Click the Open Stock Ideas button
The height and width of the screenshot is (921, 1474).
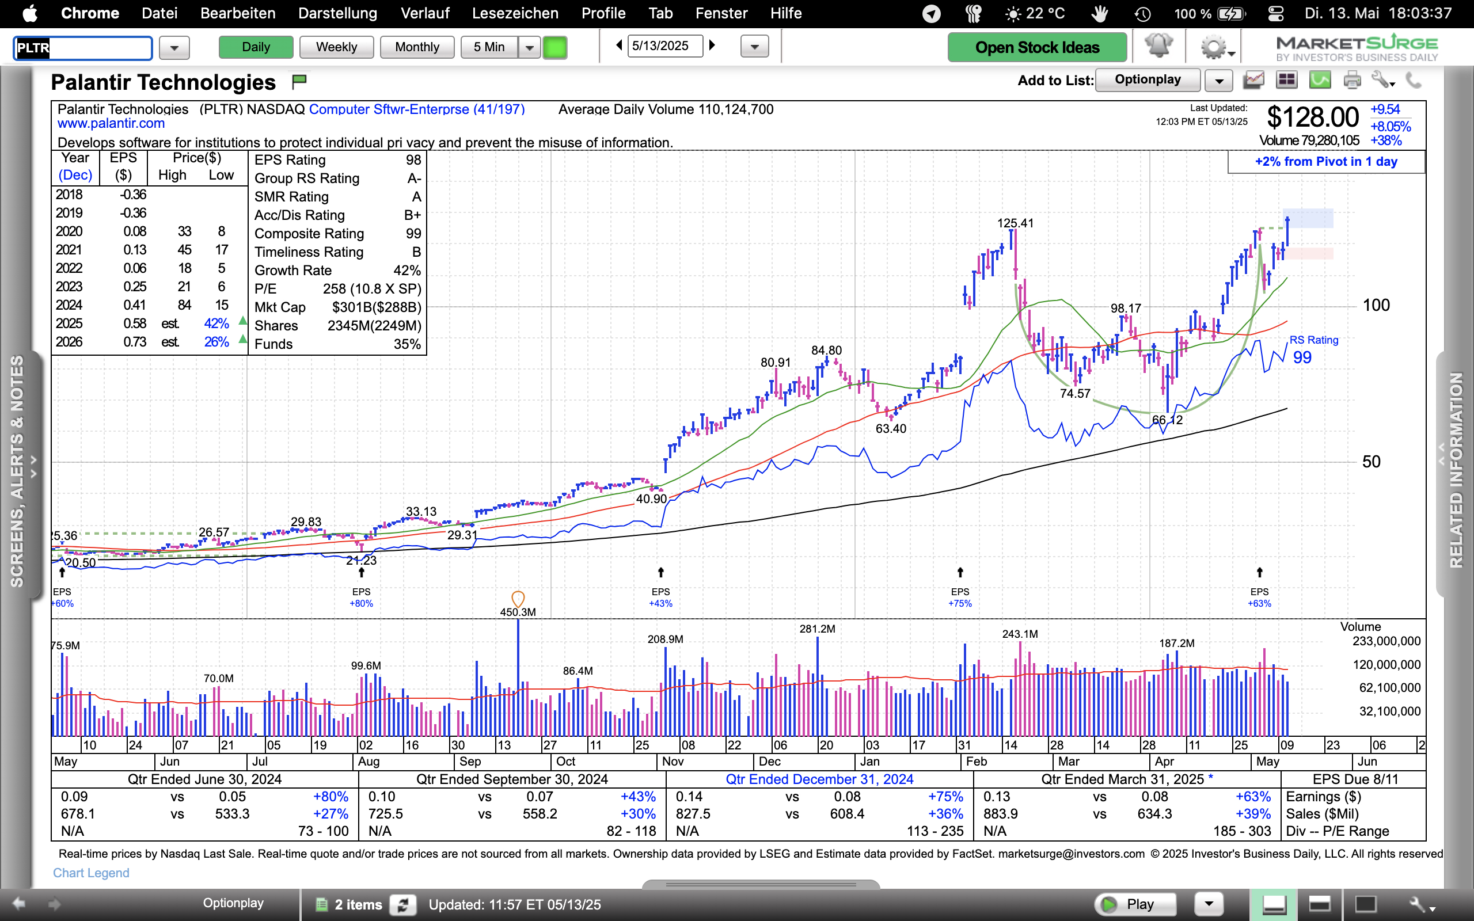(1036, 48)
